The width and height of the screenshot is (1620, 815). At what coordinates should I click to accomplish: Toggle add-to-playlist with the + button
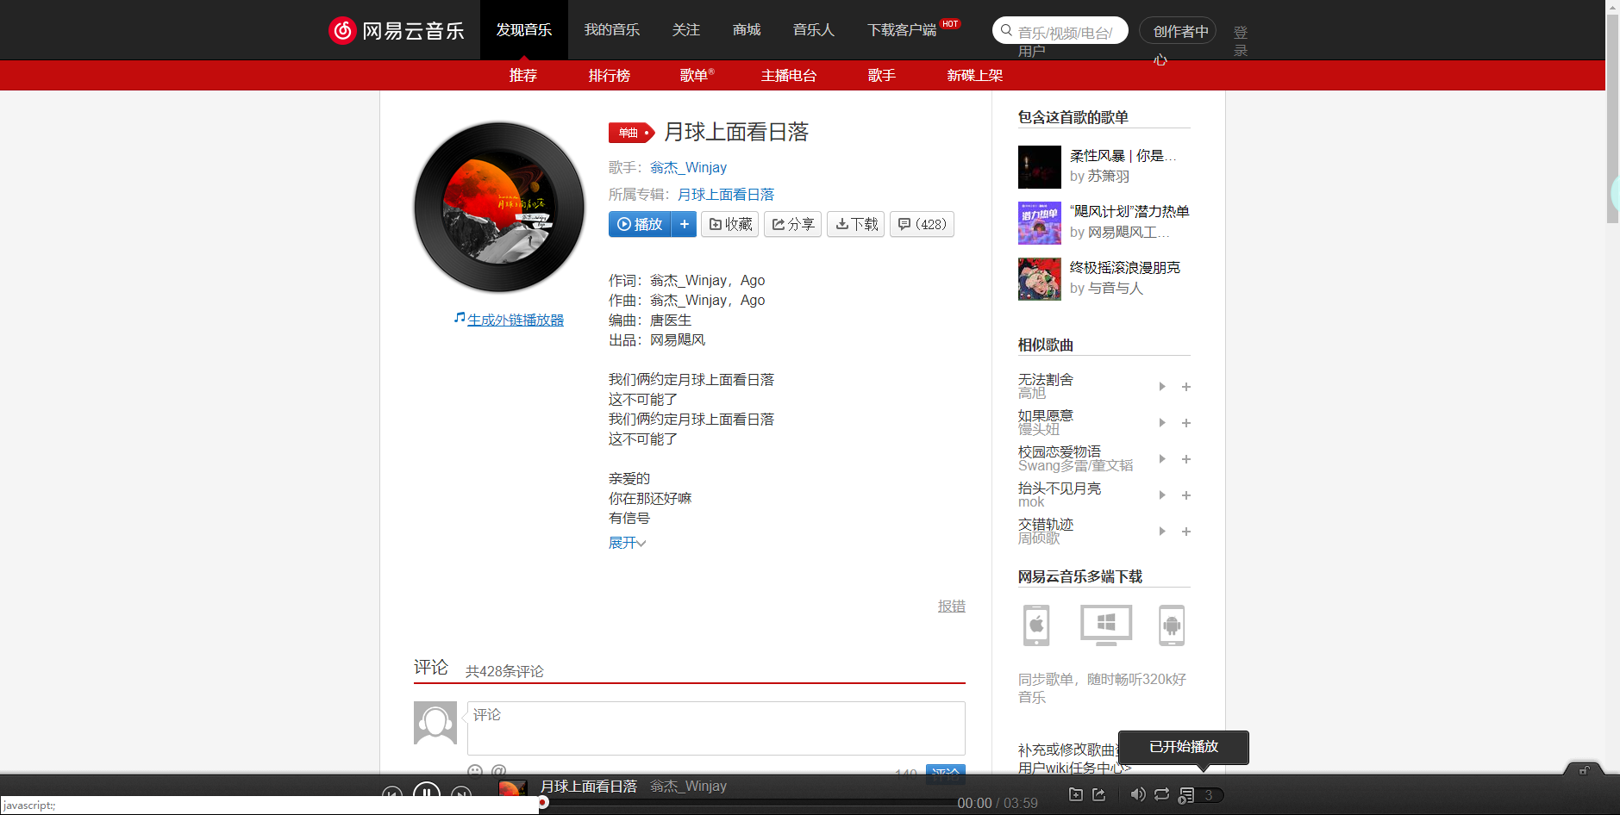pyautogui.click(x=685, y=224)
